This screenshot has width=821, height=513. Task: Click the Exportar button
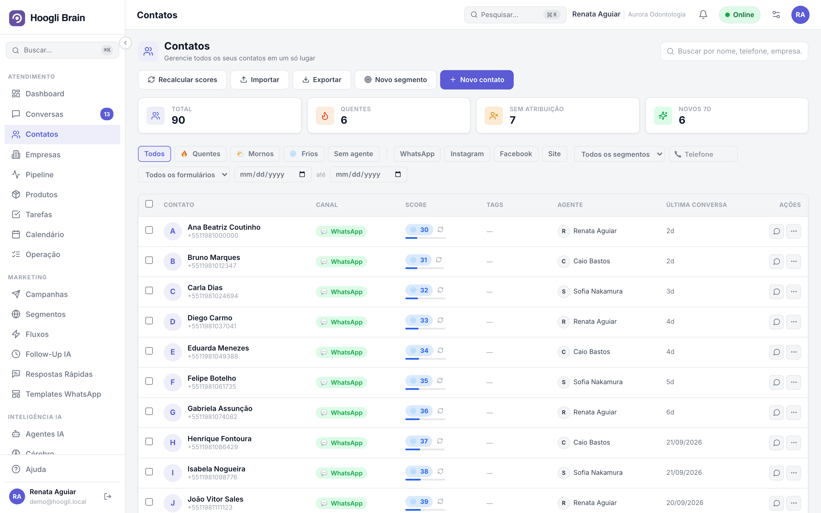pyautogui.click(x=322, y=80)
